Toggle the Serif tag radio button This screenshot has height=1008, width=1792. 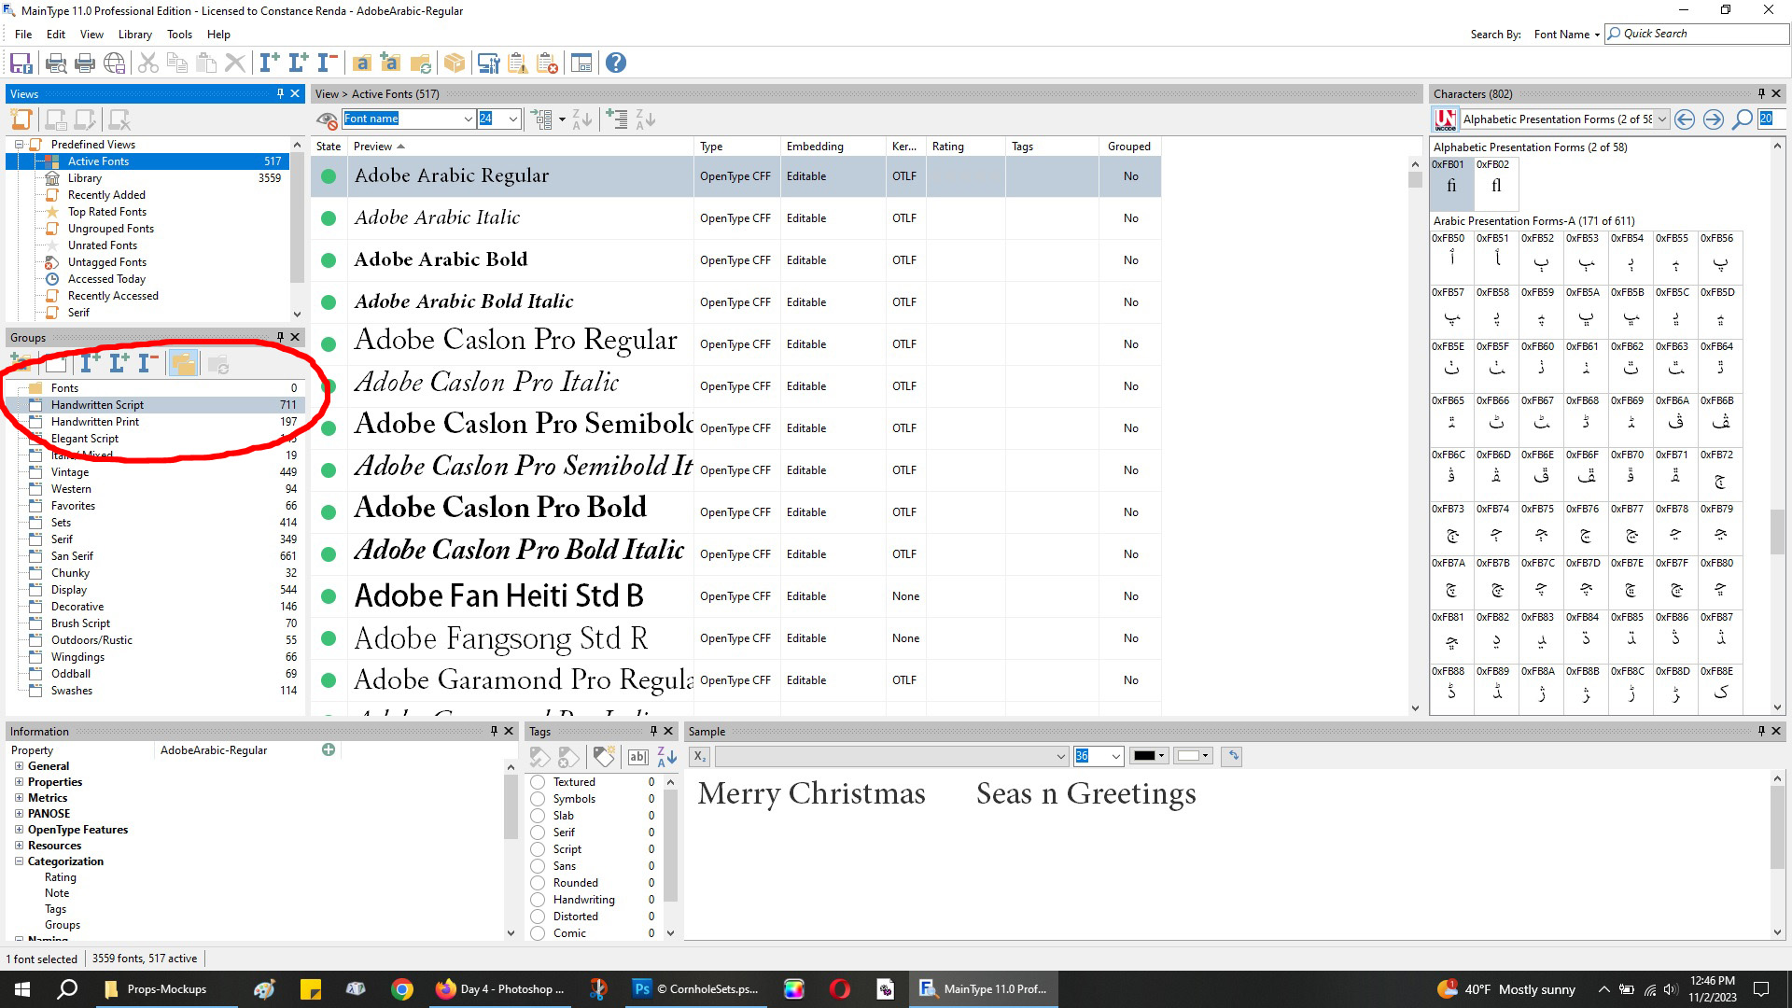click(x=539, y=833)
